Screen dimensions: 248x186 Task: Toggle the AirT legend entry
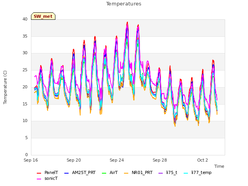(x=110, y=172)
